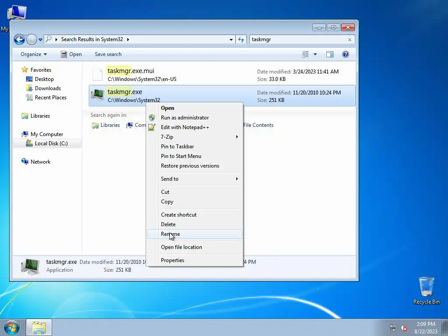Click the Forward navigation arrow
The height and width of the screenshot is (336, 448).
[31, 39]
